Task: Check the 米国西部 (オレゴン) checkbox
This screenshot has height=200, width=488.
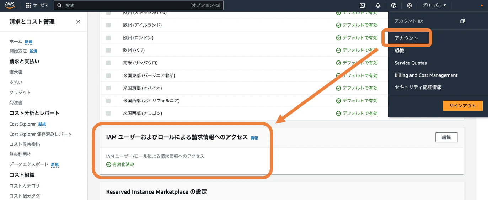Action: 108,114
